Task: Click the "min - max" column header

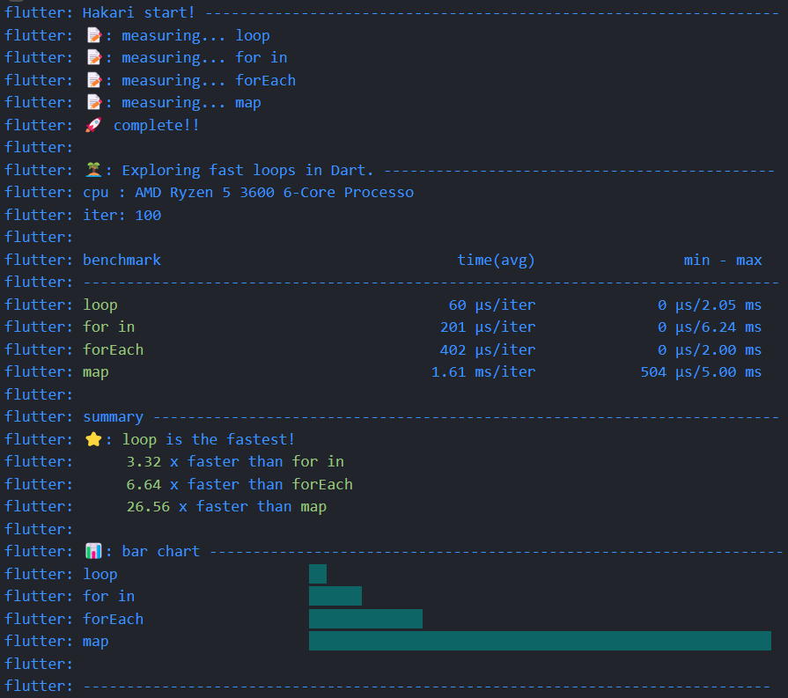Action: [x=722, y=259]
